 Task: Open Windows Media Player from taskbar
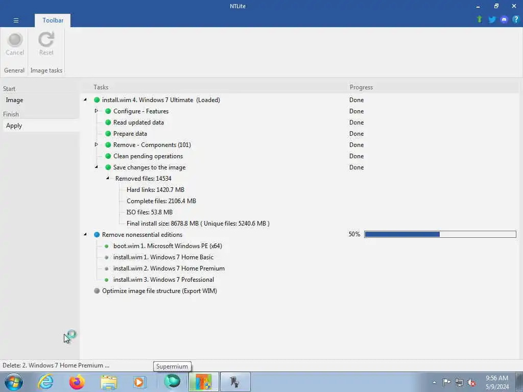[x=139, y=382]
